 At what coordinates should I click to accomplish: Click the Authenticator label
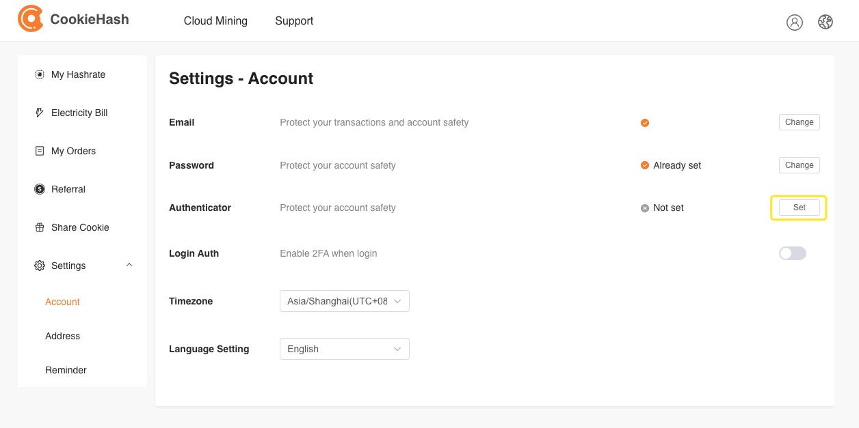(200, 208)
